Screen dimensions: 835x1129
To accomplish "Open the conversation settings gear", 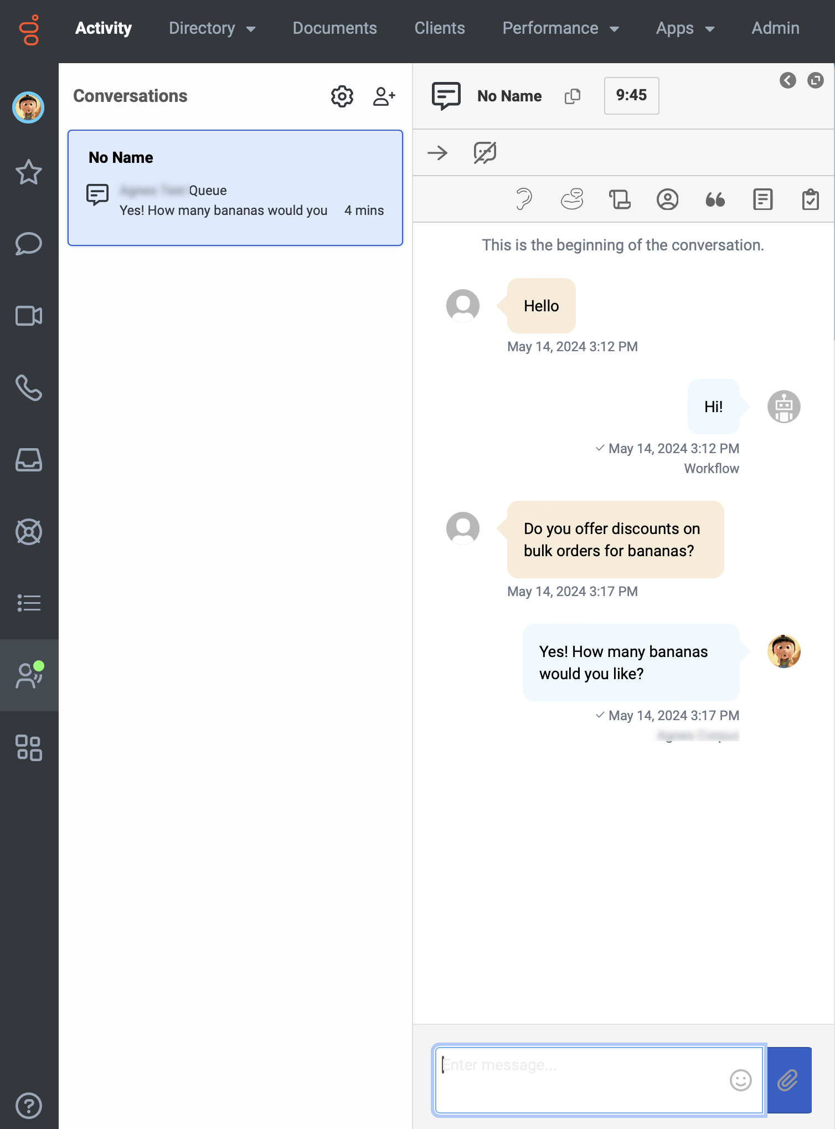I will pos(342,96).
